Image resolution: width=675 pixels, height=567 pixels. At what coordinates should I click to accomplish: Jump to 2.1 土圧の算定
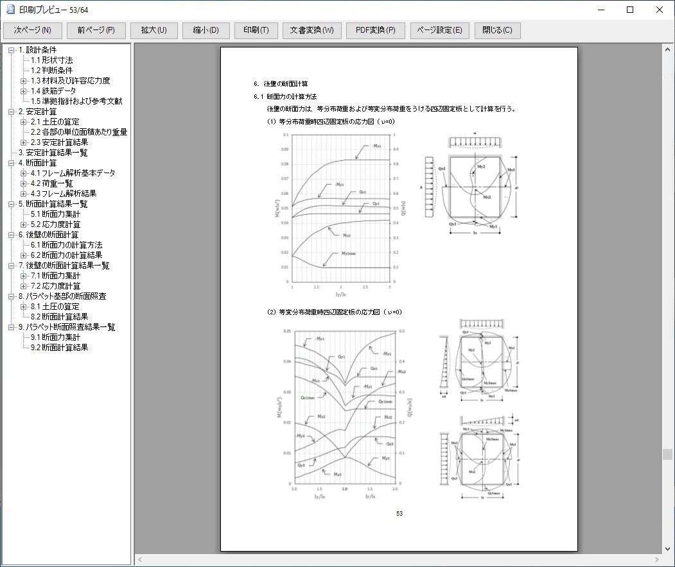click(55, 122)
